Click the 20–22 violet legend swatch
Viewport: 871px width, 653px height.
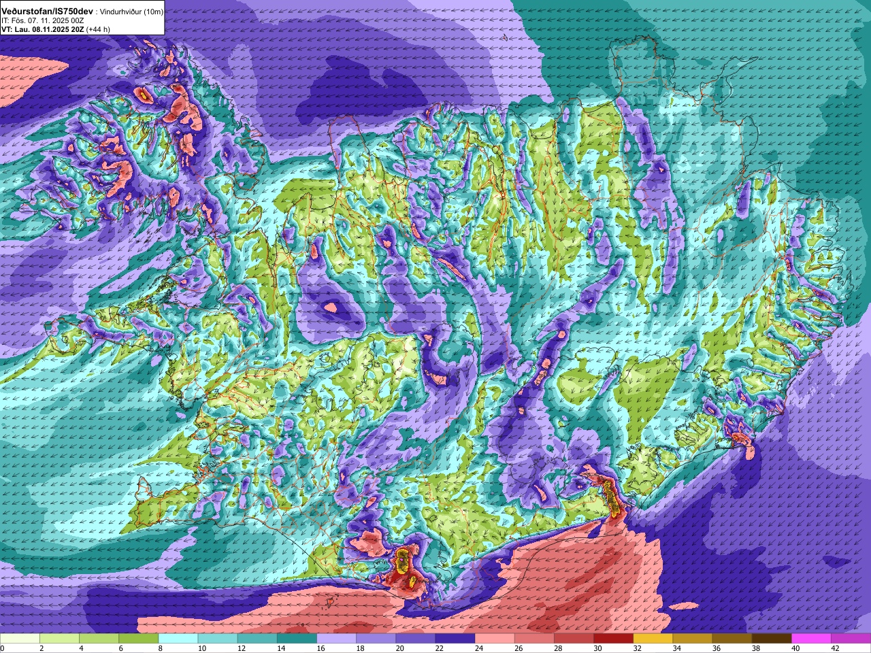tap(416, 639)
